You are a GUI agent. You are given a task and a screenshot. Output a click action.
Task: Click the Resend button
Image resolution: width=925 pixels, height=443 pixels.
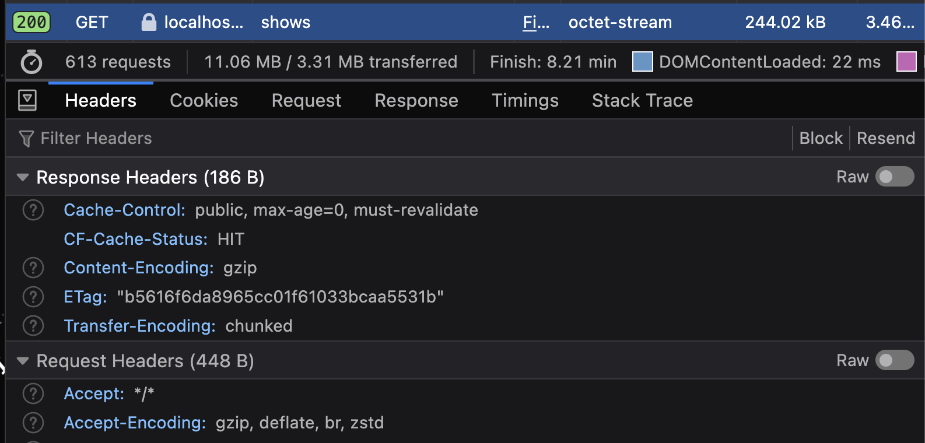pyautogui.click(x=885, y=138)
